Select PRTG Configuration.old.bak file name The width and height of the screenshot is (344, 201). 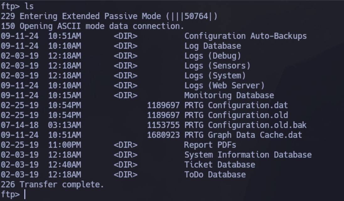point(245,125)
